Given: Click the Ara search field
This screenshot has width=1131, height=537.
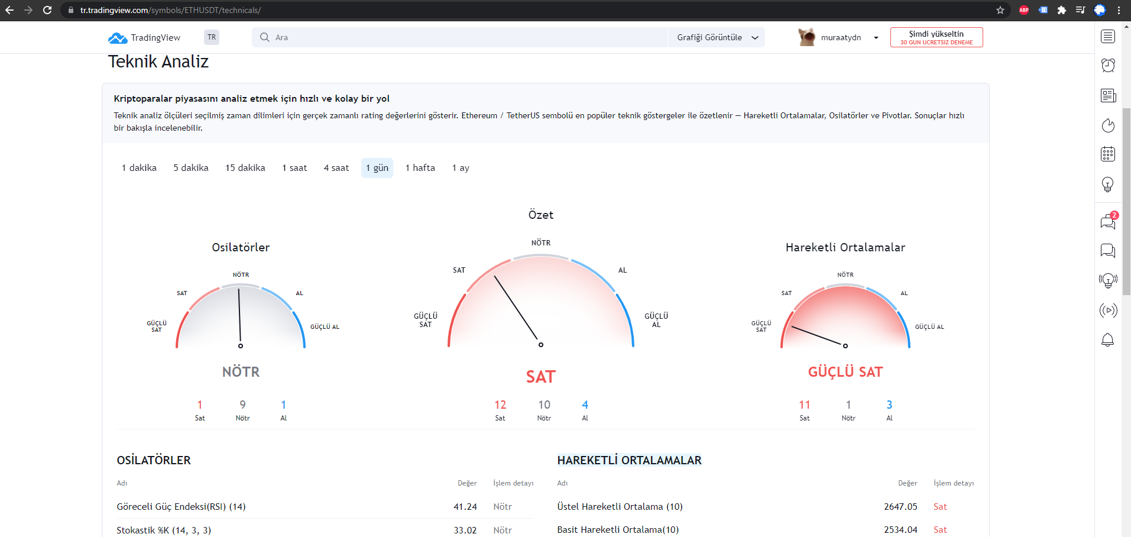Looking at the screenshot, I should (459, 37).
